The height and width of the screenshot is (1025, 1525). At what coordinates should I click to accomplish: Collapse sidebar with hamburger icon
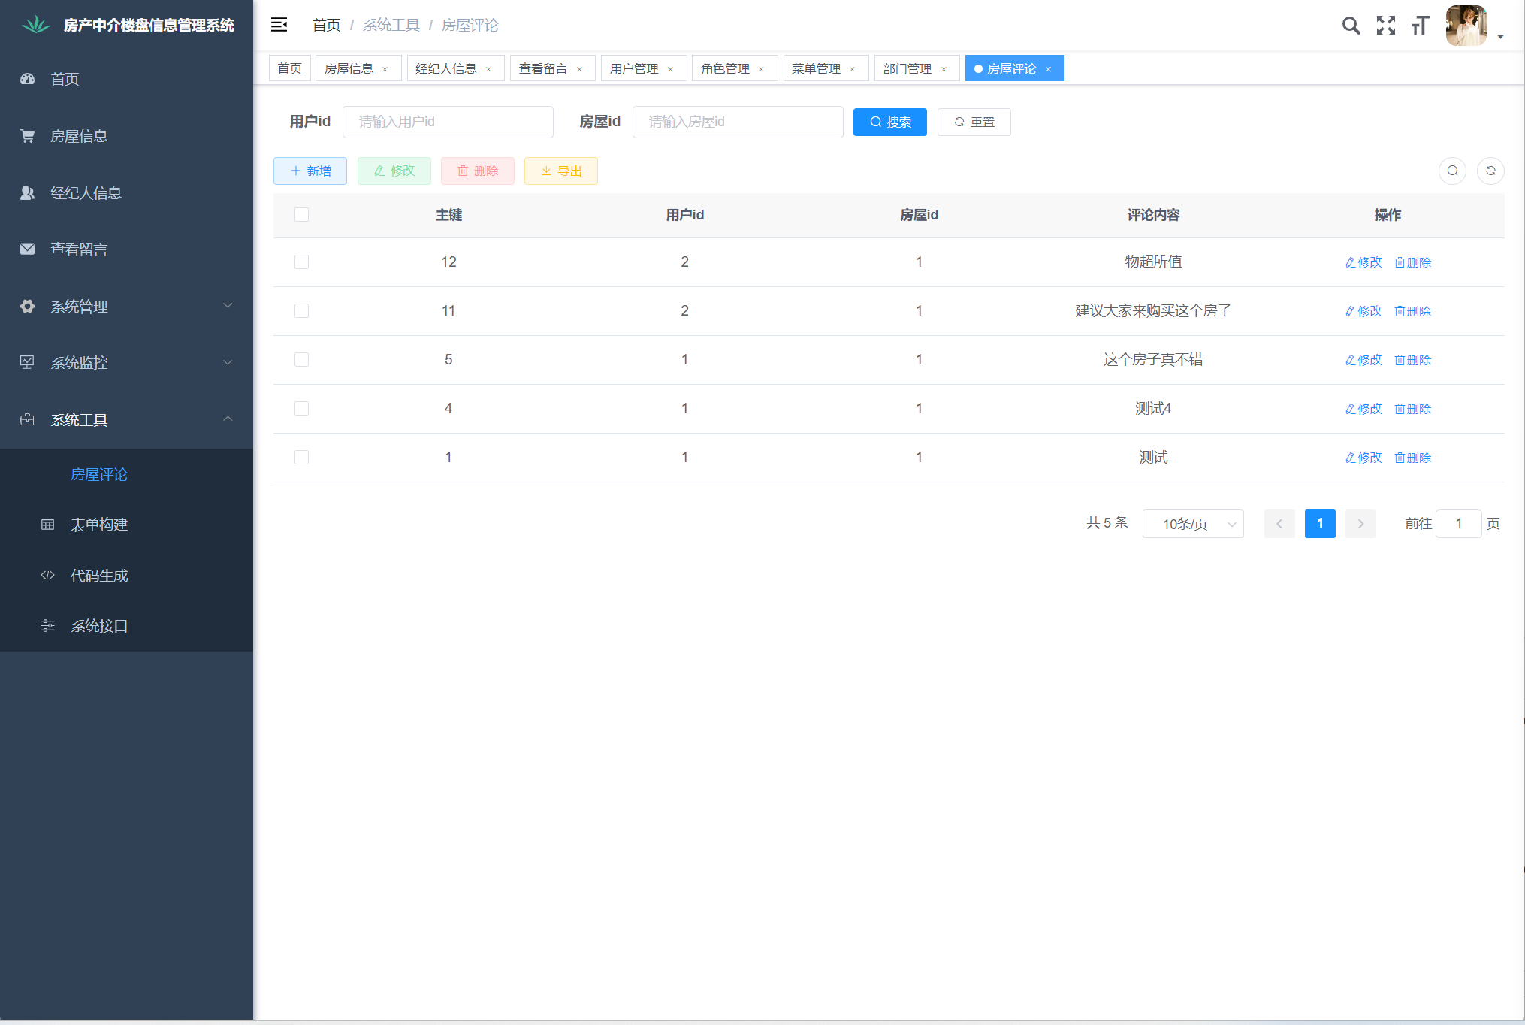tap(279, 25)
